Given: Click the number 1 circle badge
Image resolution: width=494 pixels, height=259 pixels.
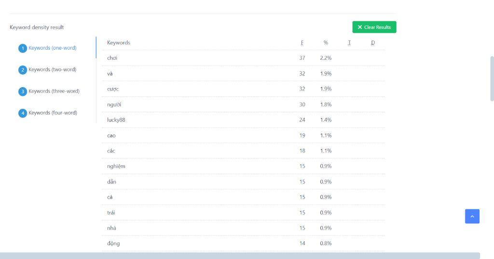Looking at the screenshot, I should (x=22, y=48).
